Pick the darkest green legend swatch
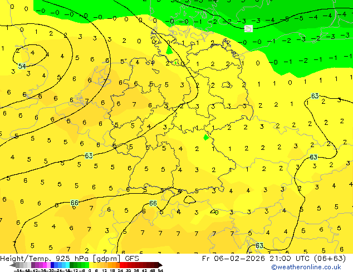 72,265
